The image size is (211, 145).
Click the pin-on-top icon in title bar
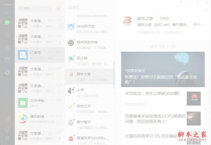pos(181,3)
